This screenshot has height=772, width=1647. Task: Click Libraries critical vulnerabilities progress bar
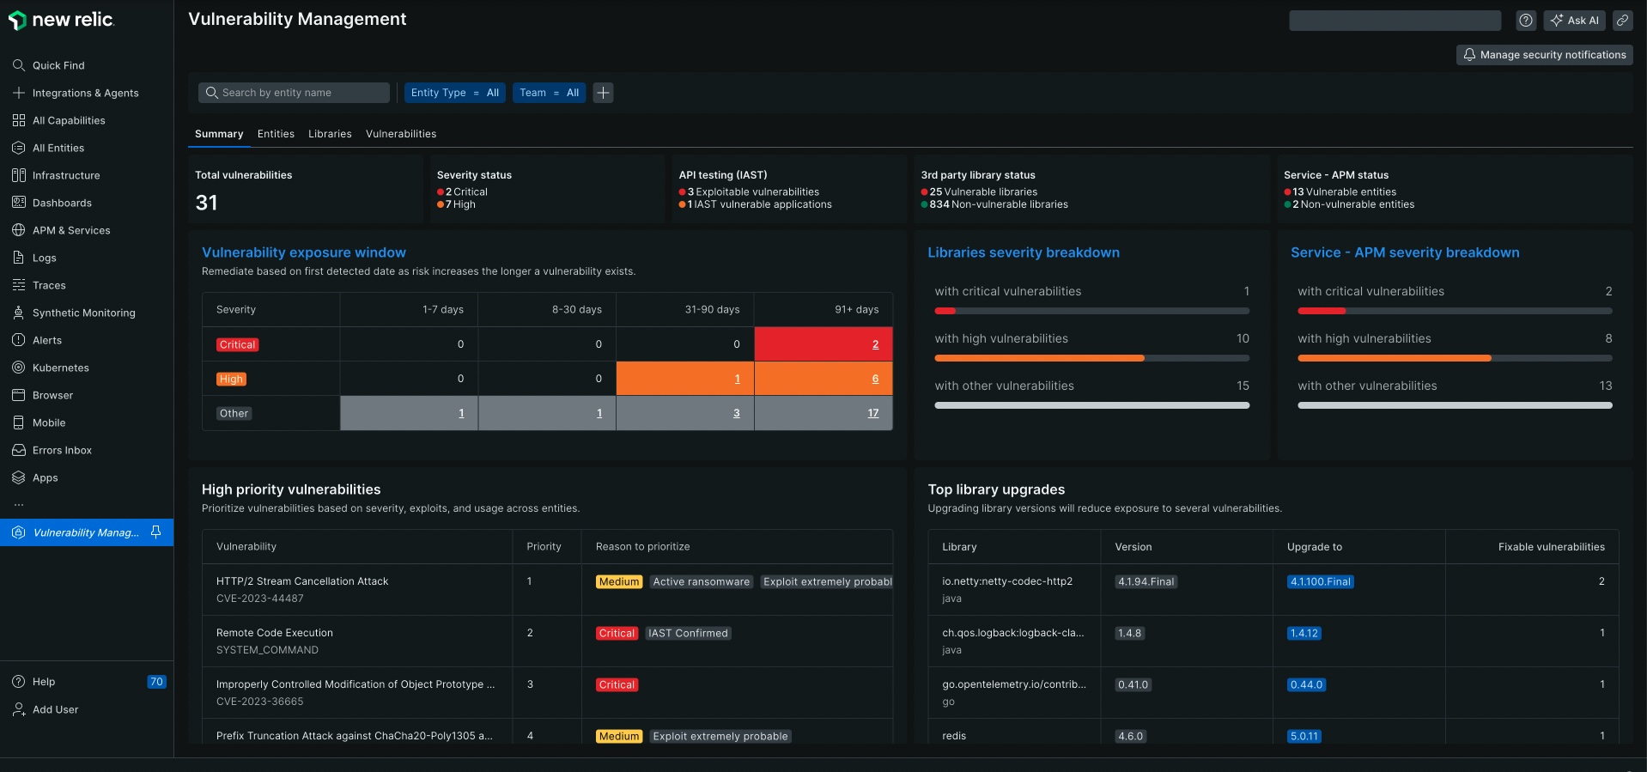coord(1092,311)
